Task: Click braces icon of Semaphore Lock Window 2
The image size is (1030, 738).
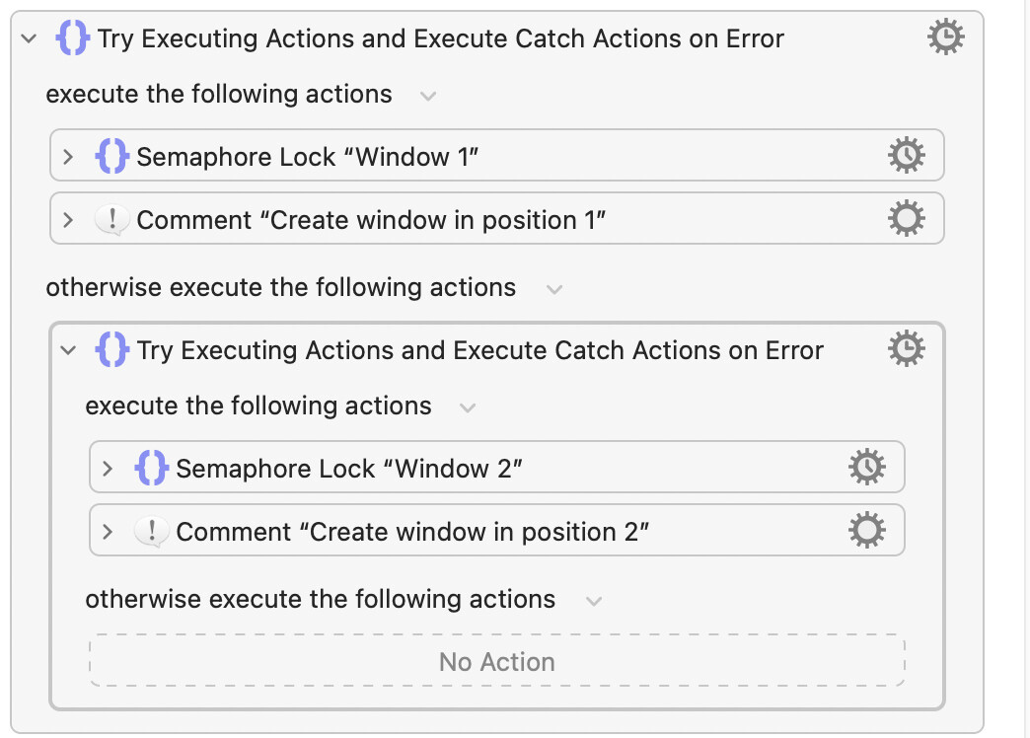Action: click(151, 468)
